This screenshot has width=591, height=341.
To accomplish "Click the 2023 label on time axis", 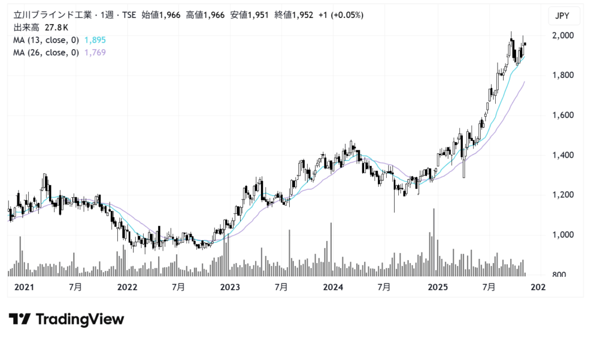I will click(x=230, y=287).
